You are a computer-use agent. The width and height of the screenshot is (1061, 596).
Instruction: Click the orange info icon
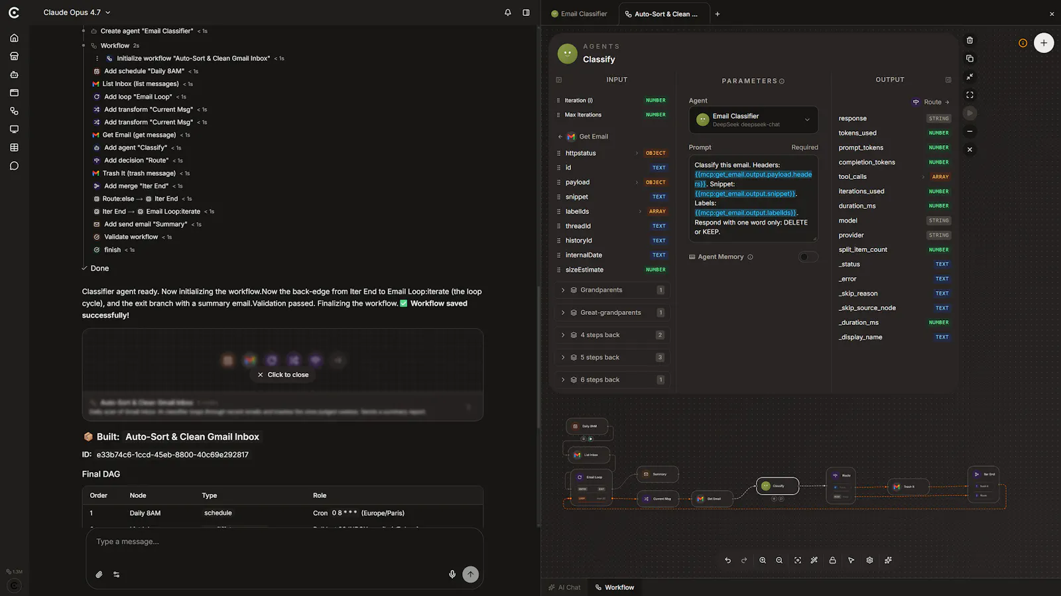pos(1023,43)
